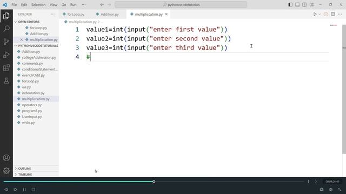
Task: Open while.py file
Action: coord(28,123)
